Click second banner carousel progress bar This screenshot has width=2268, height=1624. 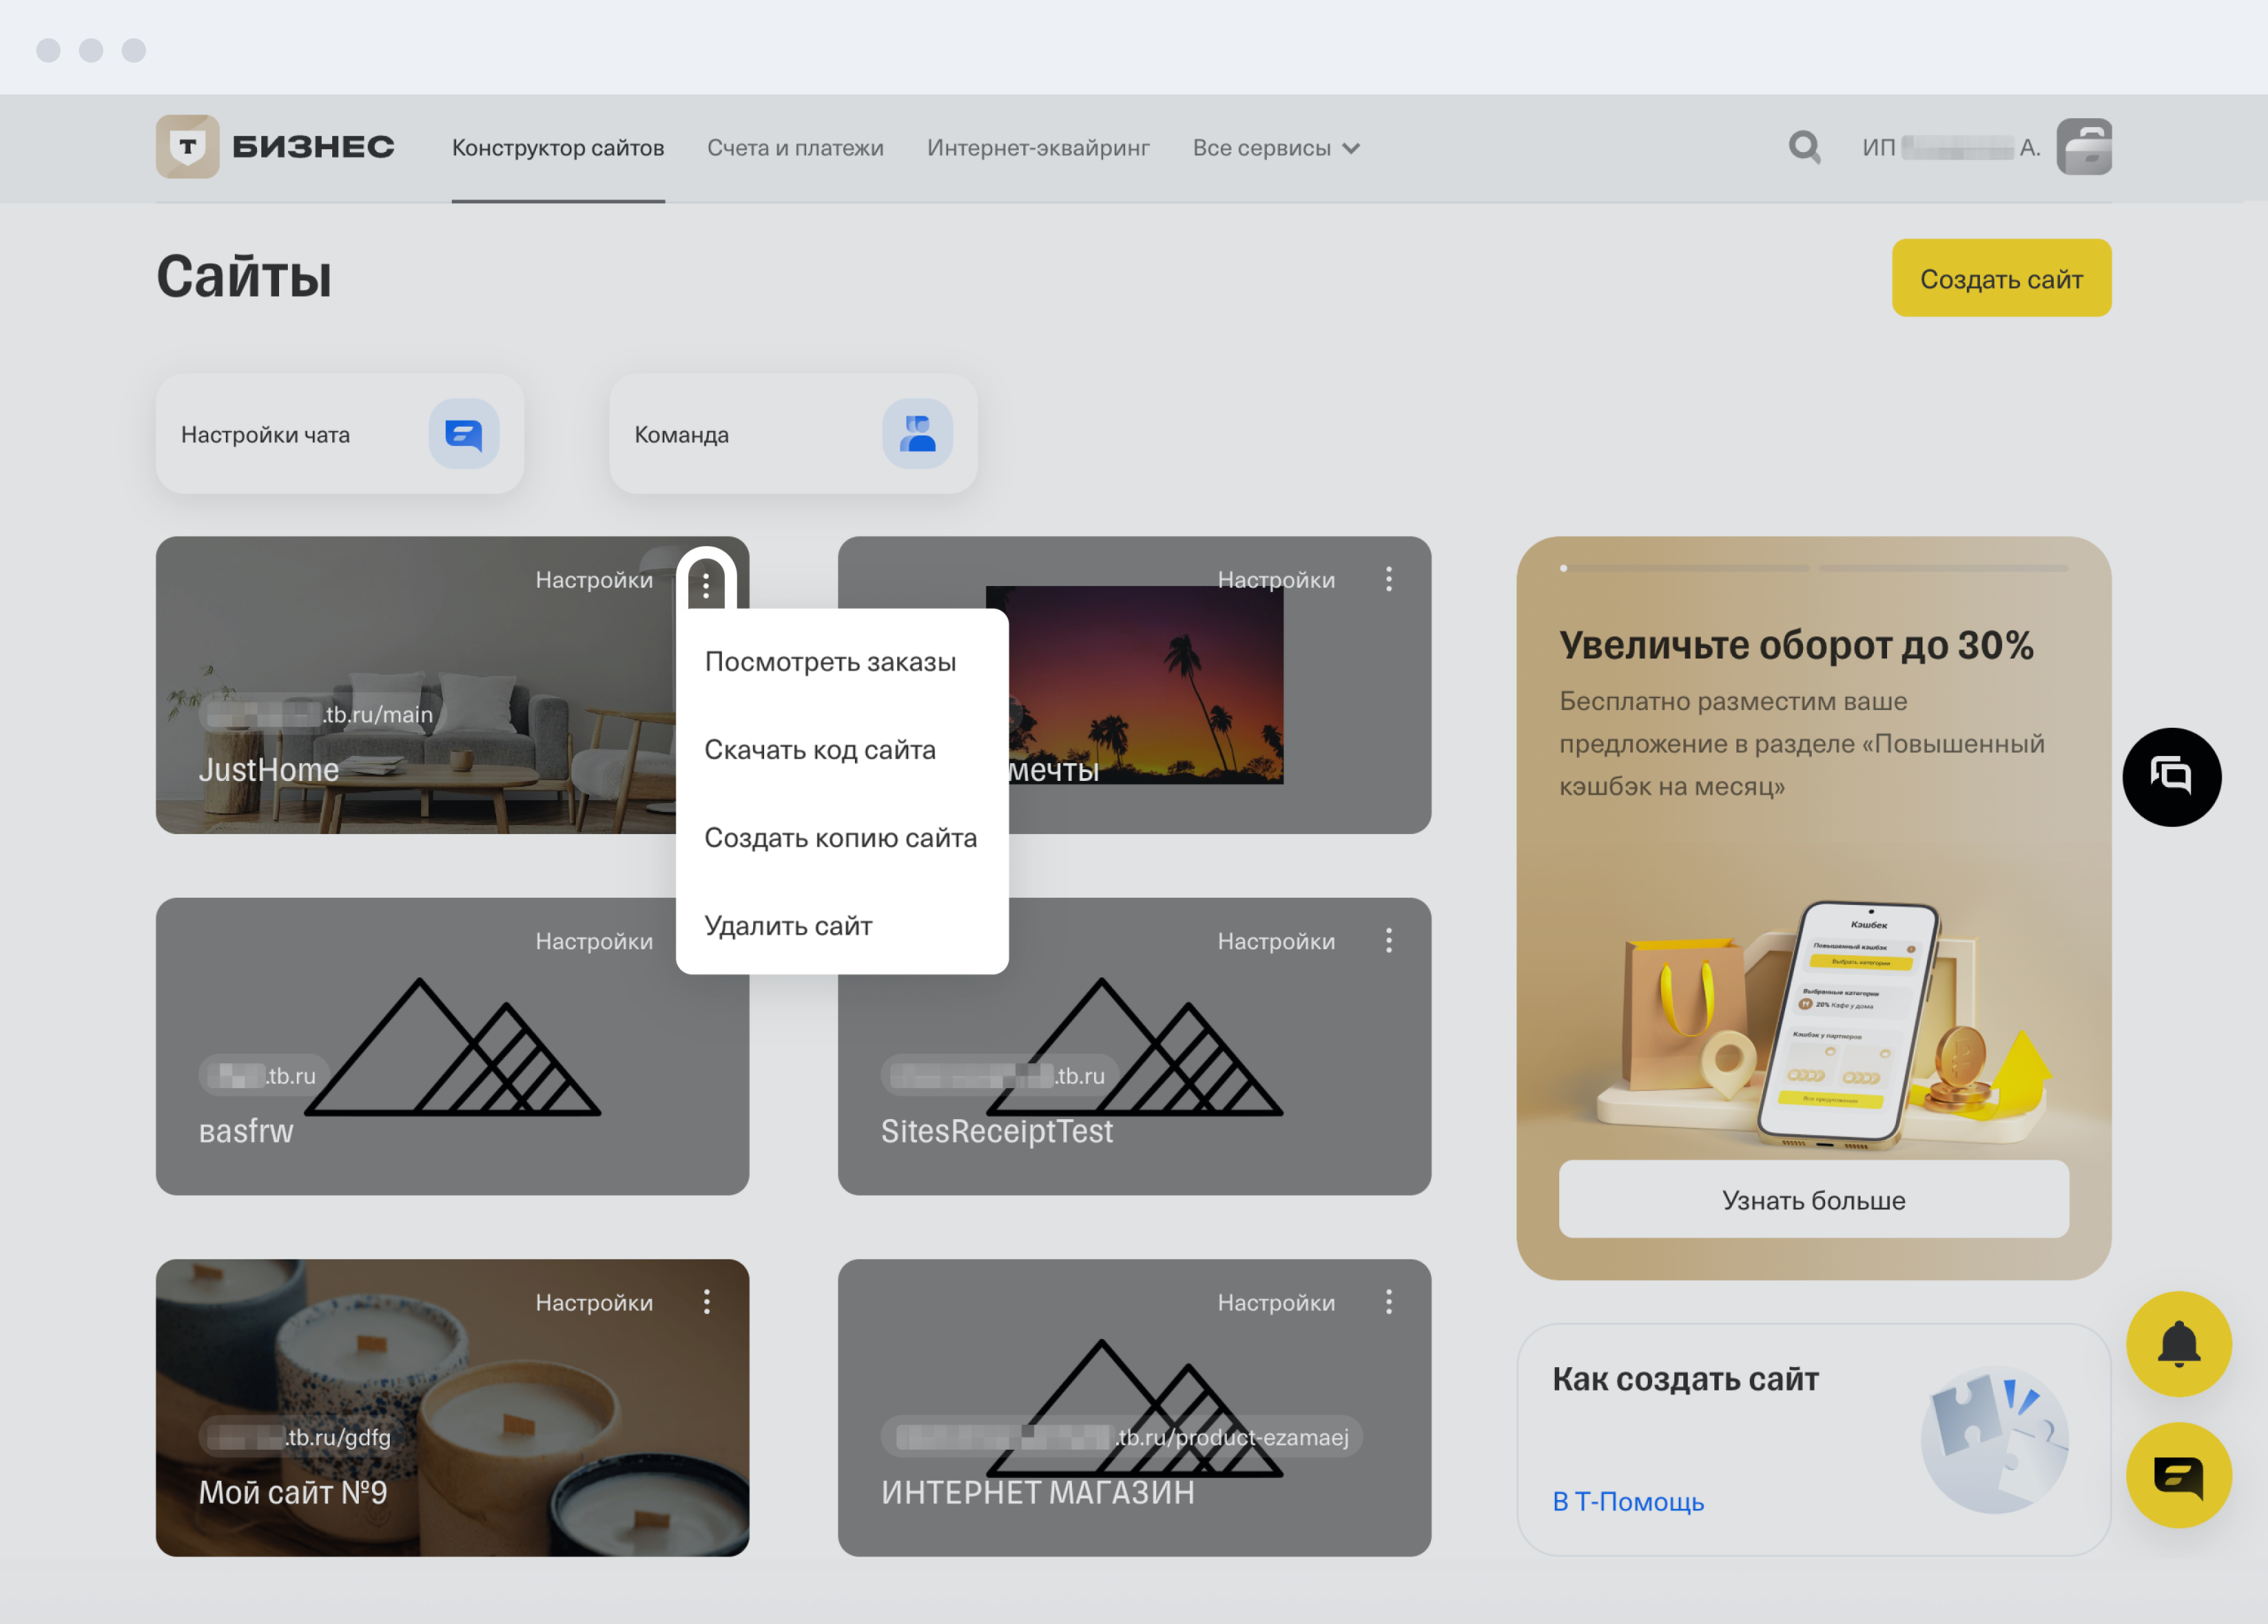pos(1943,568)
